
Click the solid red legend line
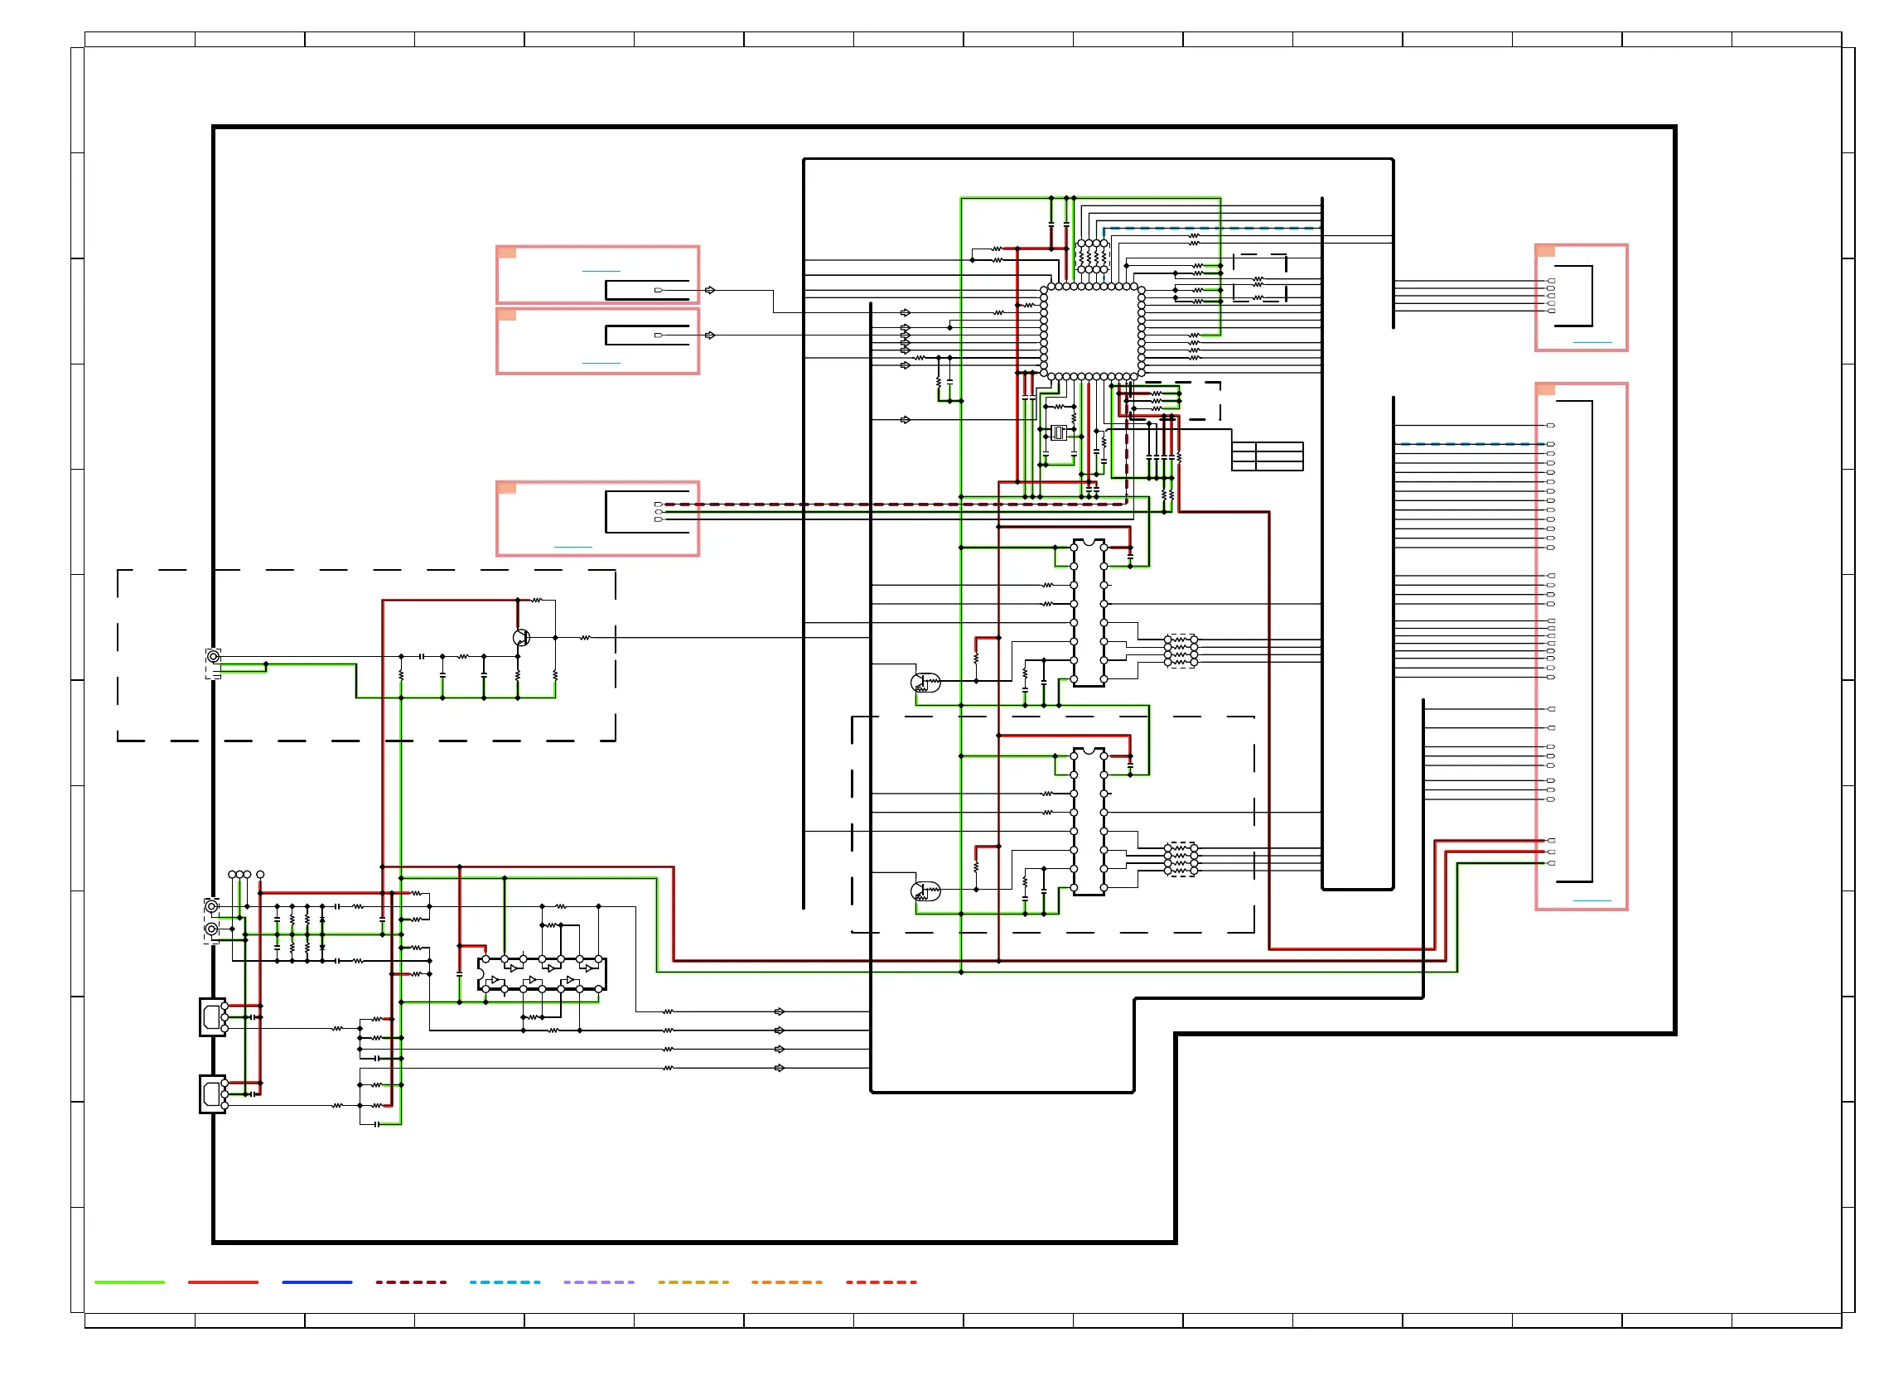click(223, 1282)
